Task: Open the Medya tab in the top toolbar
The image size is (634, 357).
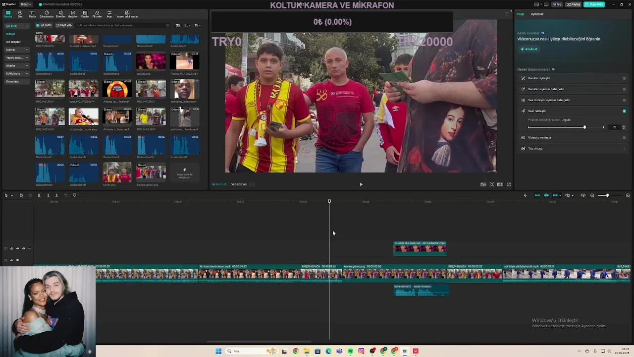Action: coord(8,14)
